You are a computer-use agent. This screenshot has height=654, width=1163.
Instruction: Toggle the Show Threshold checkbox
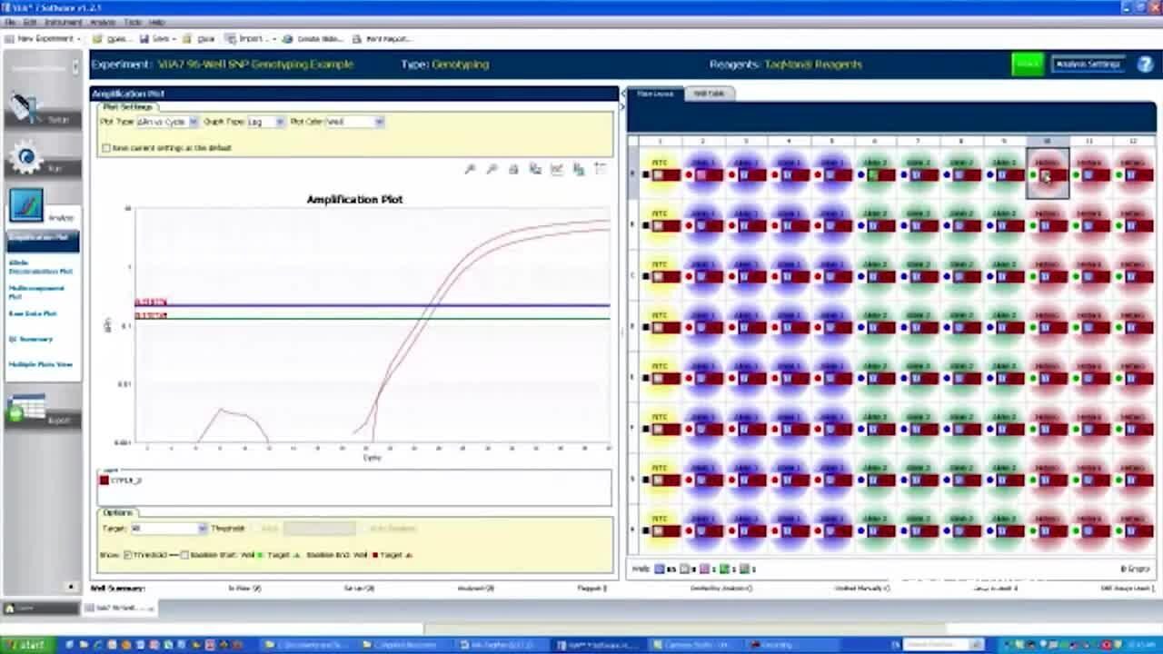128,555
